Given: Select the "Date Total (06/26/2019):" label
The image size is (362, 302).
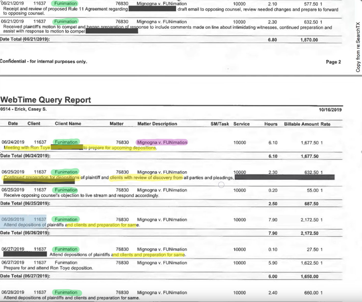Looking at the screenshot, I should pos(25,233).
